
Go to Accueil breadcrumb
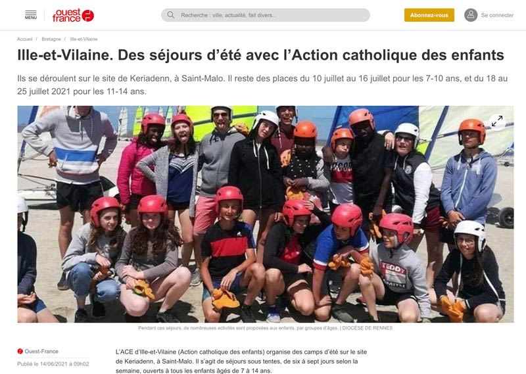[x=25, y=39]
